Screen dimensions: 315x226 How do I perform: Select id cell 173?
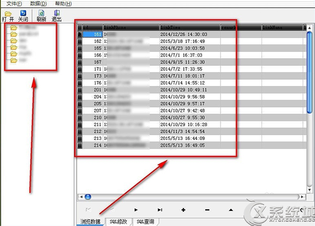coord(92,76)
